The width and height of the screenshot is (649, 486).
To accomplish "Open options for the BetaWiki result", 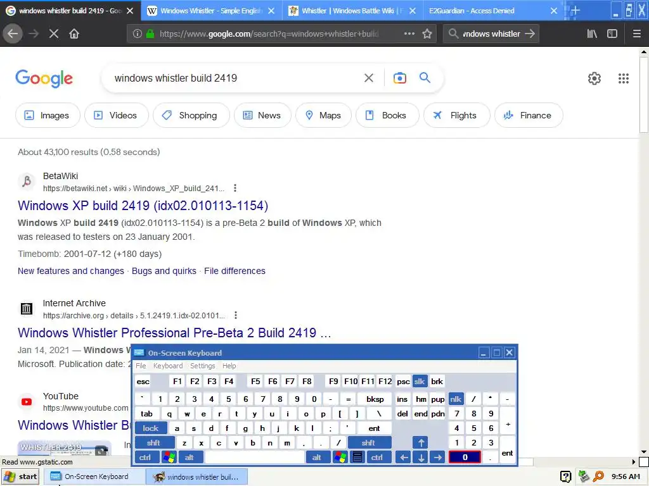I will click(x=235, y=188).
